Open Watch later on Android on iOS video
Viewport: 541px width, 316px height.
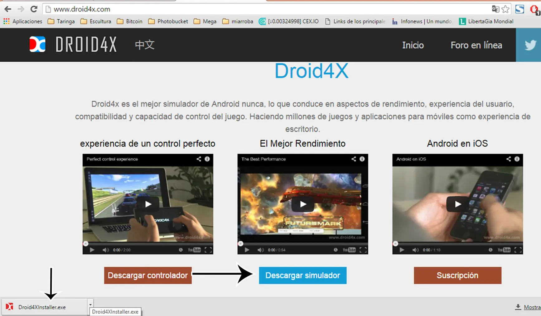(490, 250)
